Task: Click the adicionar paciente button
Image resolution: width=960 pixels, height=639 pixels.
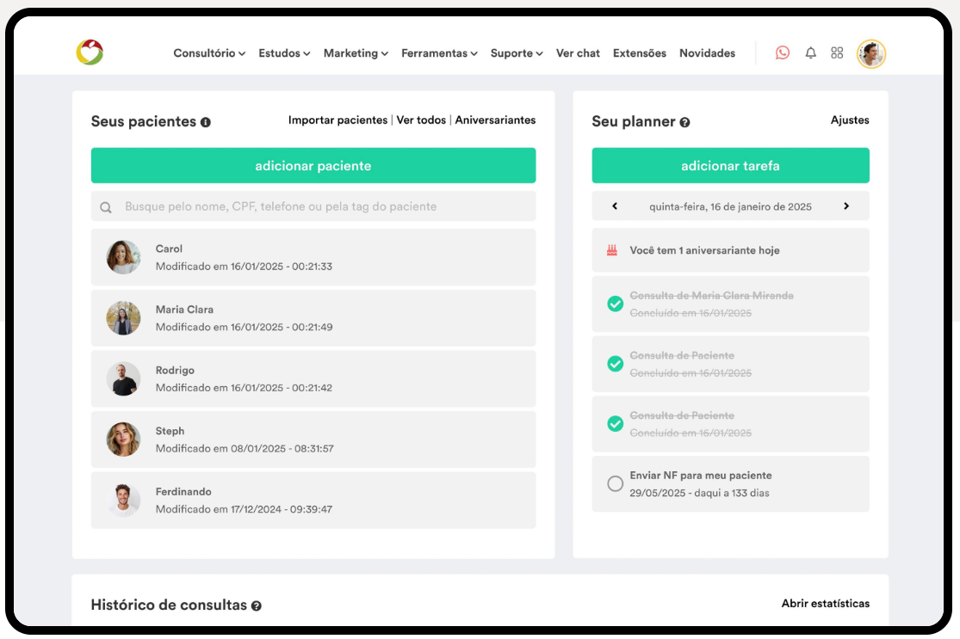Action: 313,166
